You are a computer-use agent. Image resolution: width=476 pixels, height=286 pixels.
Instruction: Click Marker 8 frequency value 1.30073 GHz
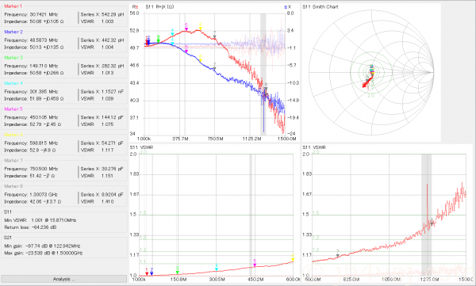(44, 195)
